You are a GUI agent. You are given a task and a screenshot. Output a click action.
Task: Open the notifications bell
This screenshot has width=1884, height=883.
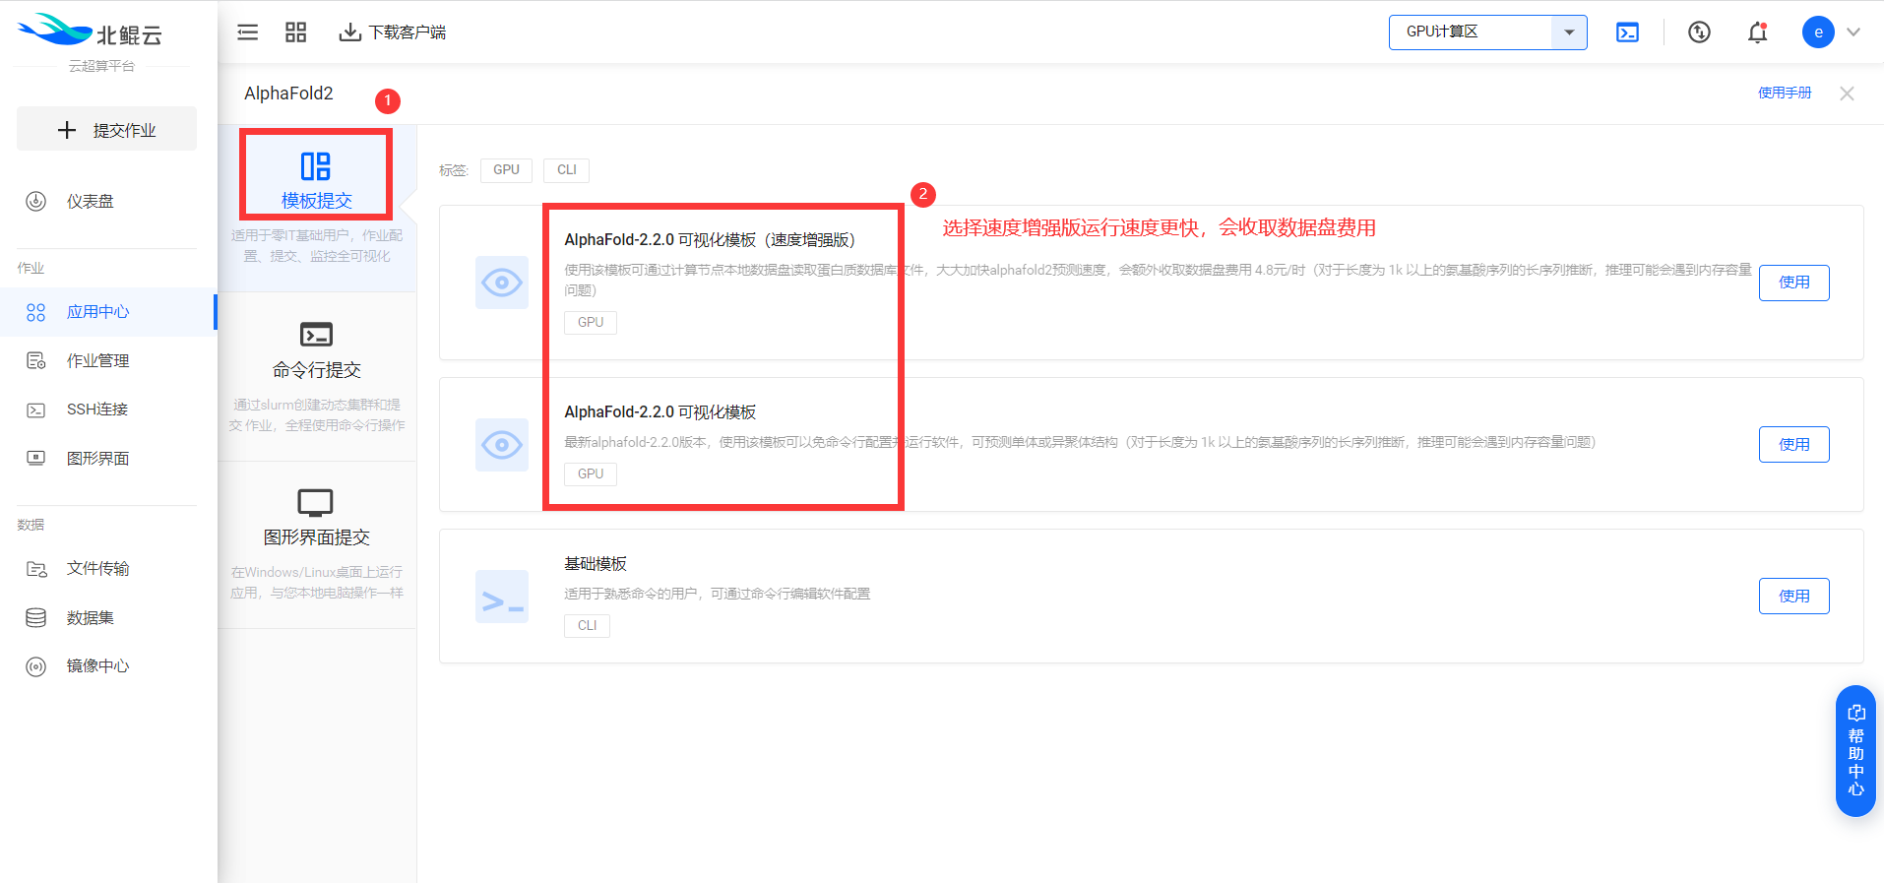(1758, 32)
